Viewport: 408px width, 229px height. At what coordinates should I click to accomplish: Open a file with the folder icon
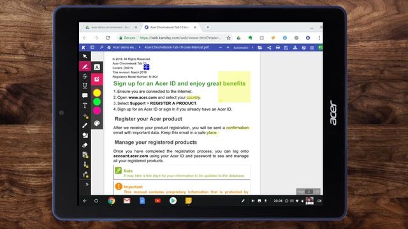click(x=259, y=48)
